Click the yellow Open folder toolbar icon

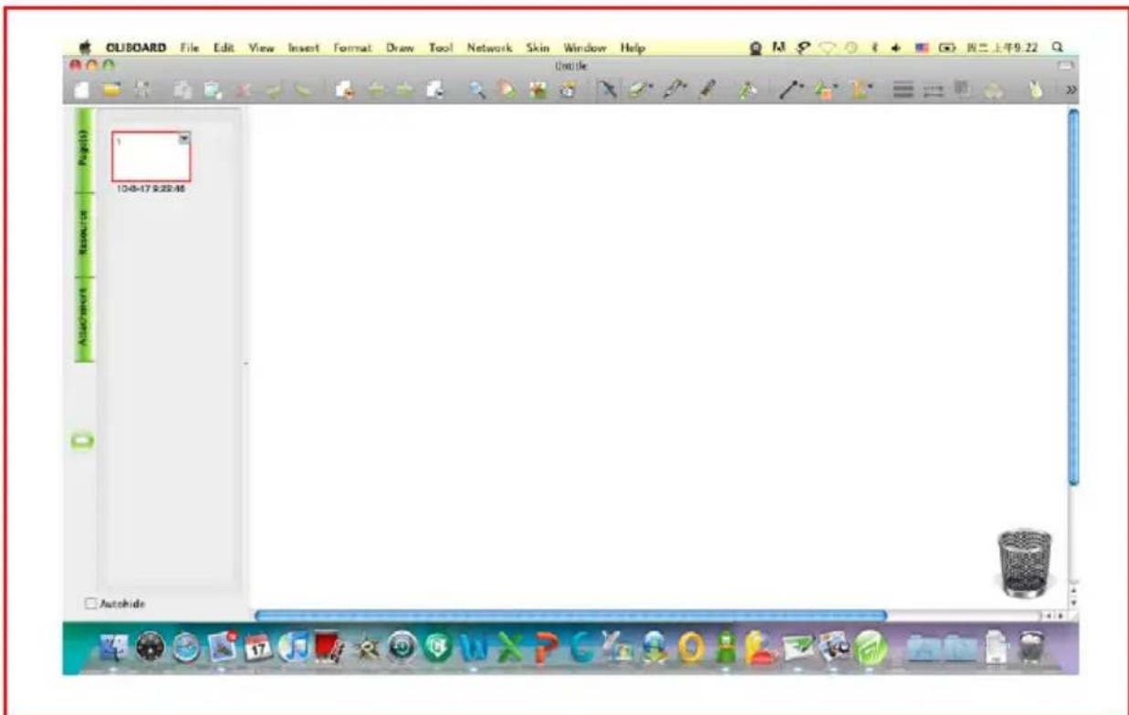[x=110, y=90]
